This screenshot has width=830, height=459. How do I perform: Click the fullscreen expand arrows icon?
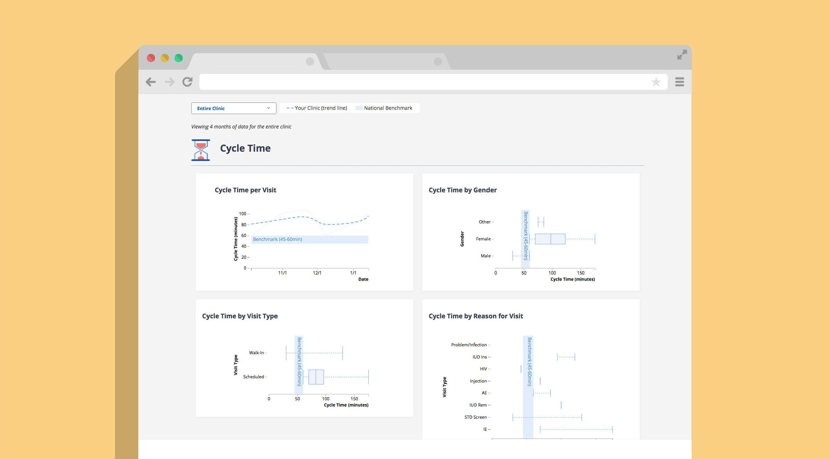(682, 55)
